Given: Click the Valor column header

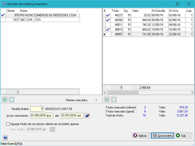Looking at the screenshot, I should [x=141, y=11].
